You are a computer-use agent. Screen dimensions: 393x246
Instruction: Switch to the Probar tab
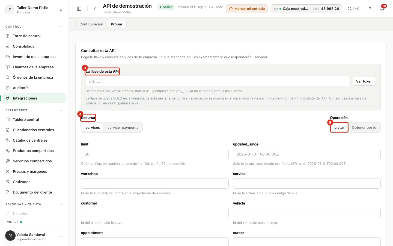coord(117,24)
